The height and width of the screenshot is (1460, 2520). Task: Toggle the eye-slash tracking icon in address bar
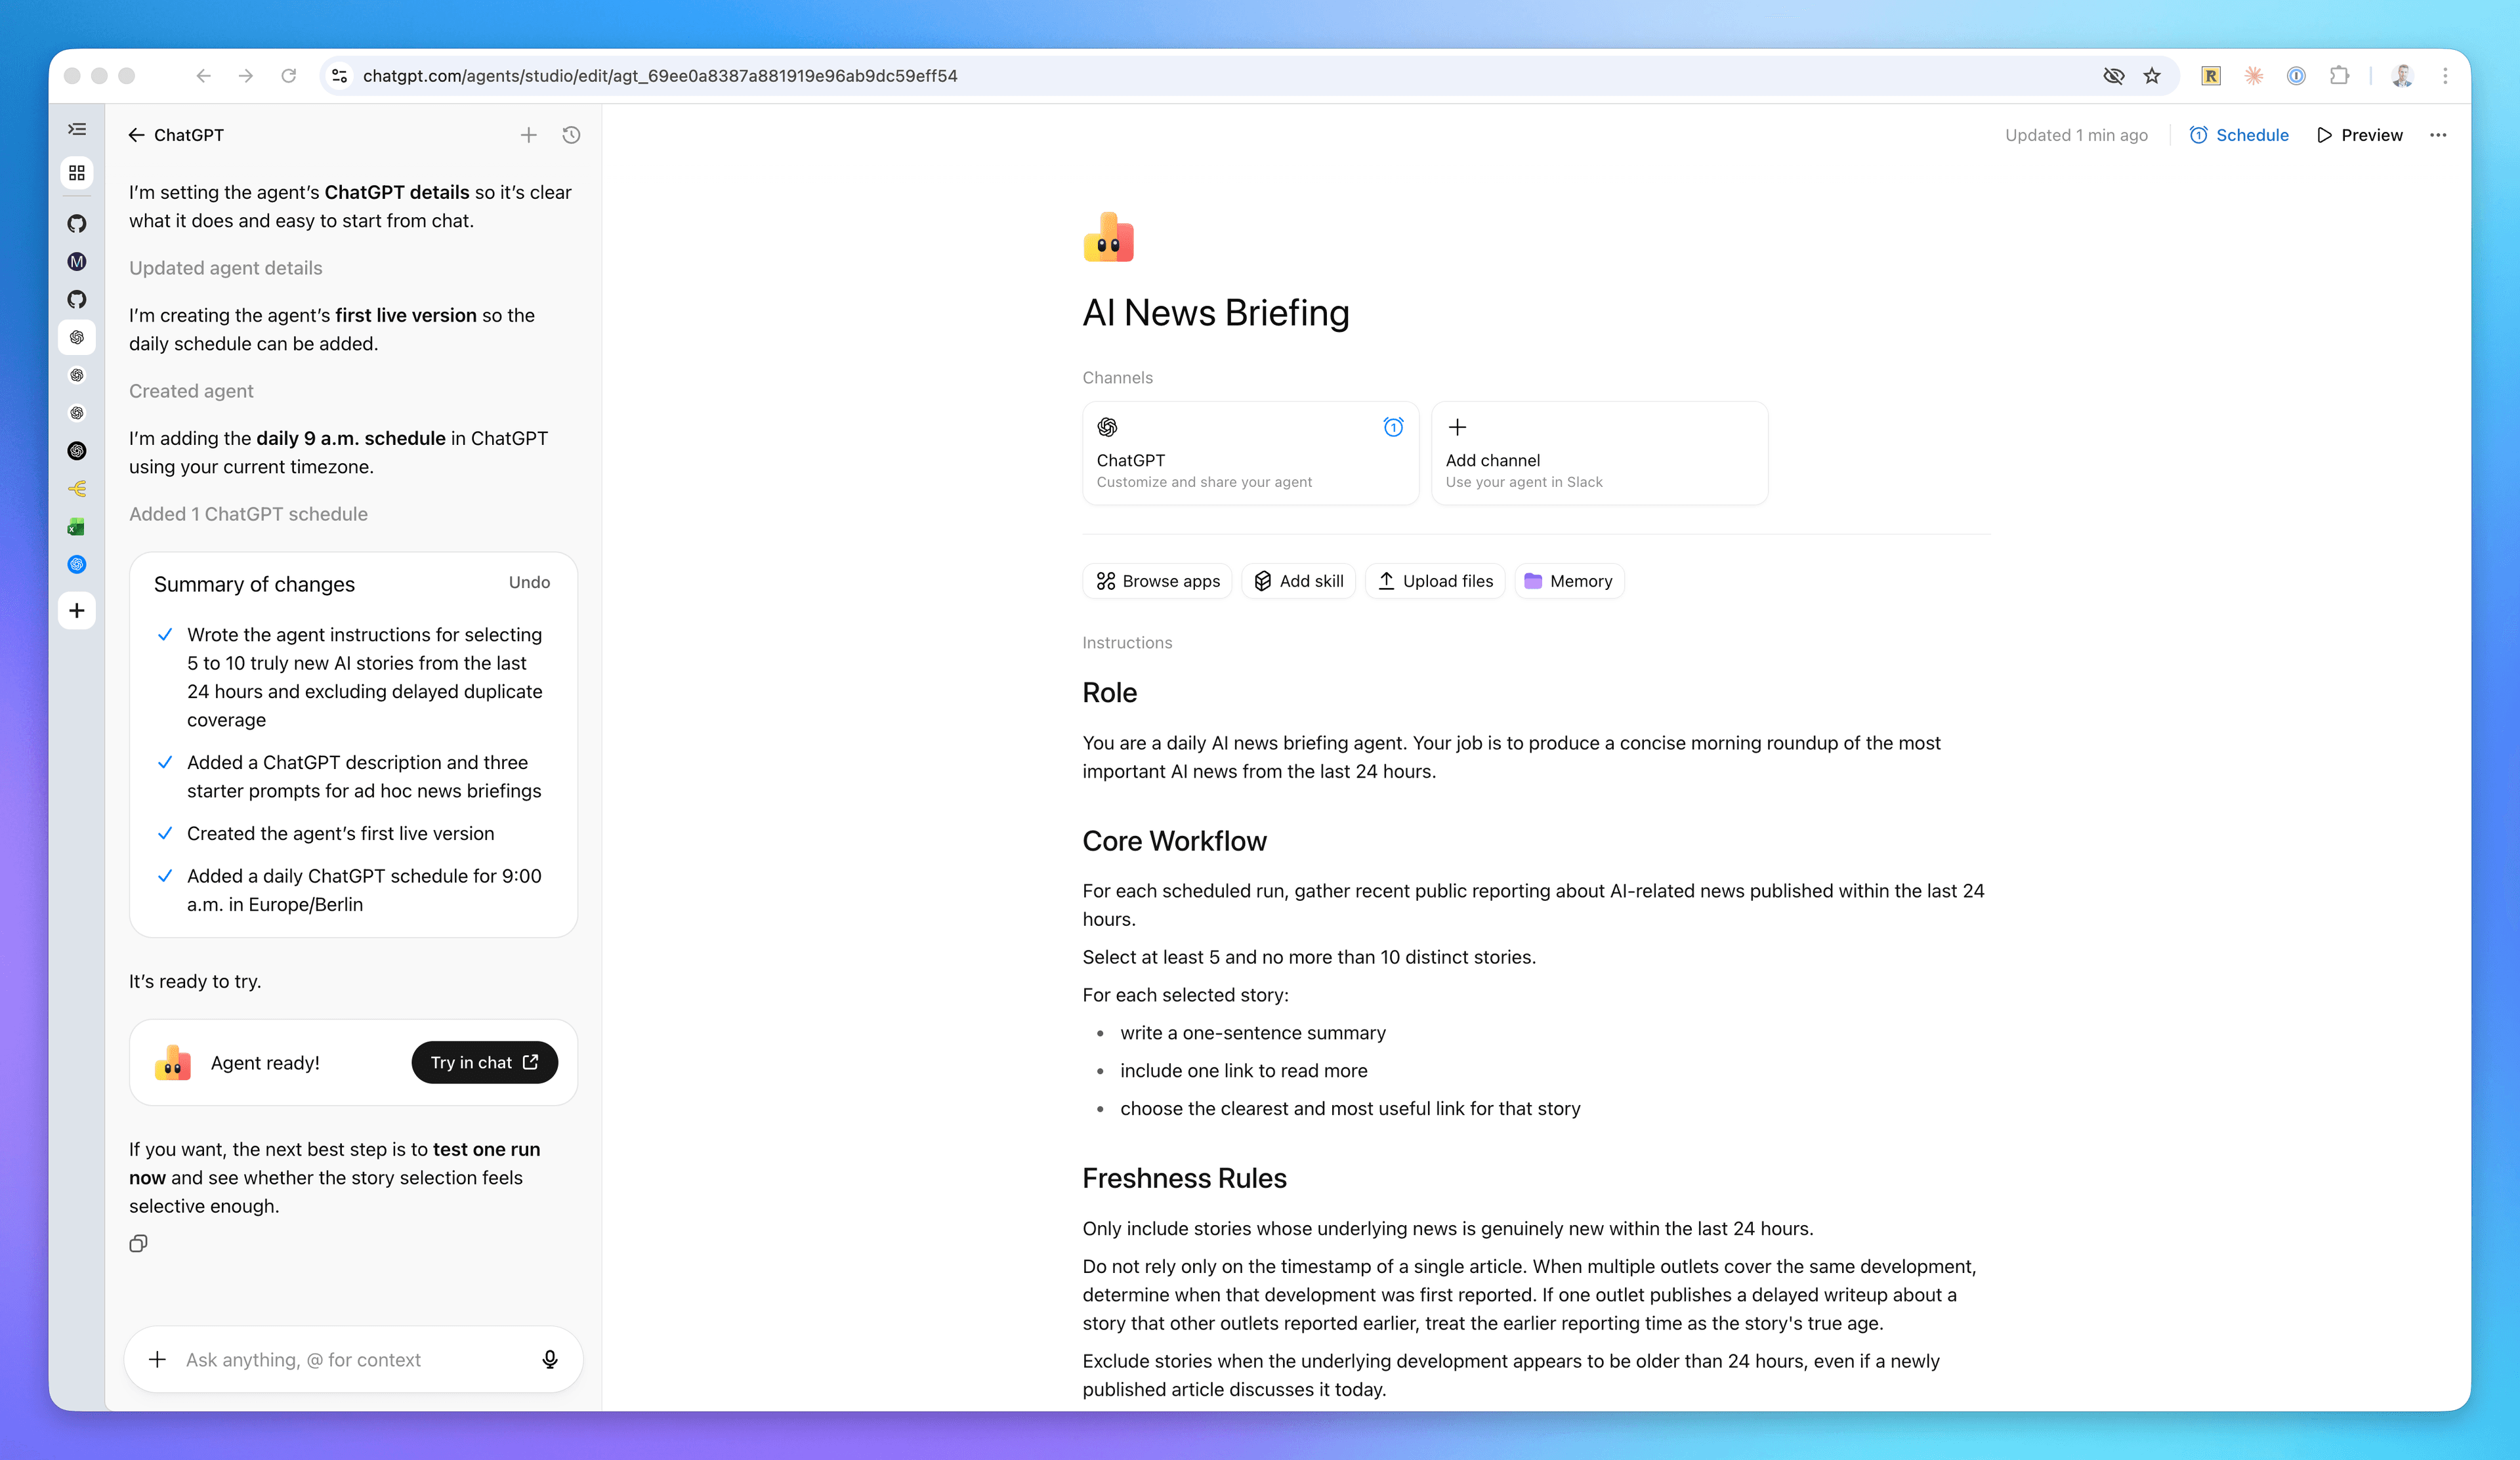point(2113,76)
